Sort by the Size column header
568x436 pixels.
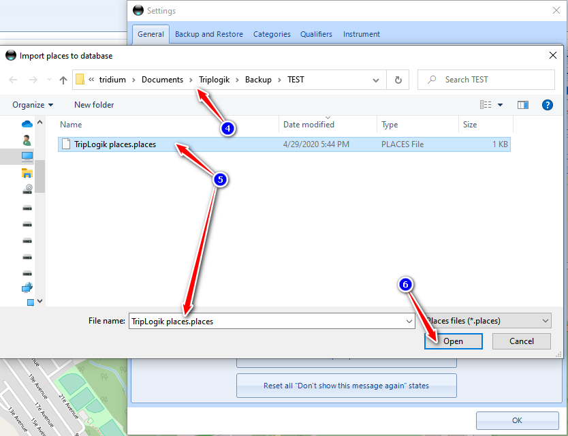point(486,125)
